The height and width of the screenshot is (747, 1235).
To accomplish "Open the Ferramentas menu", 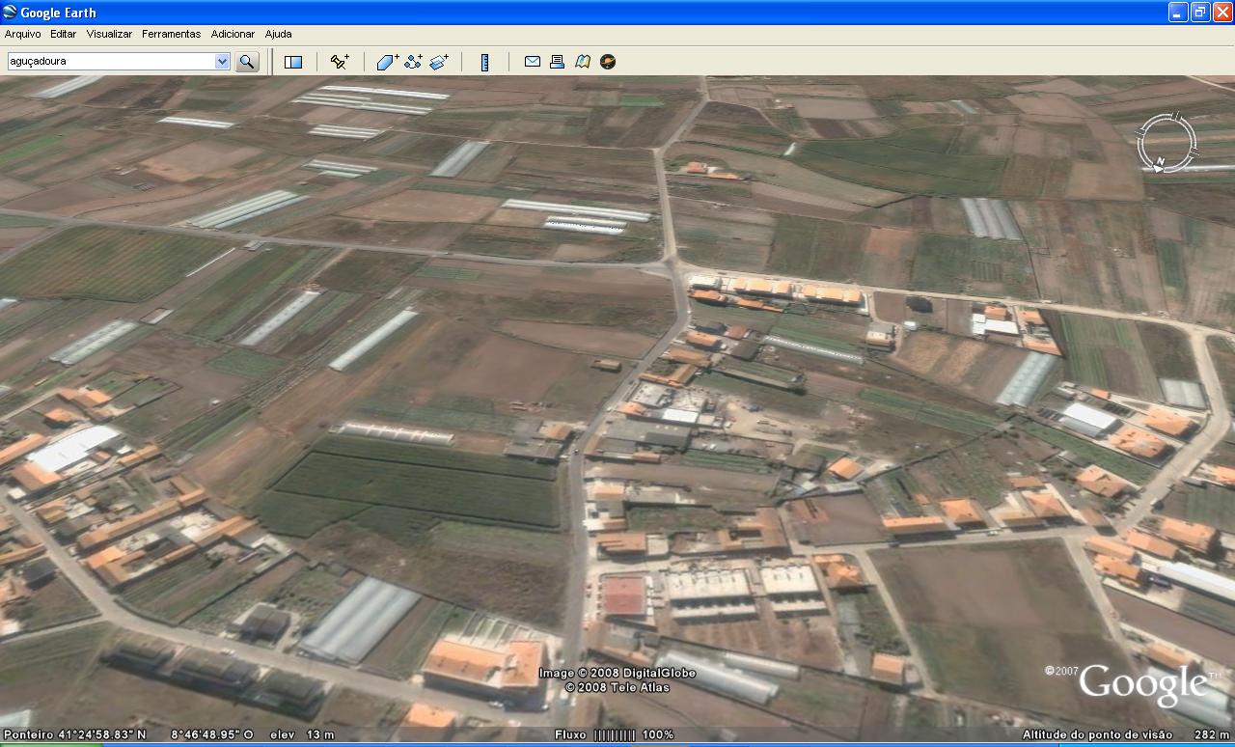I will pos(171,34).
